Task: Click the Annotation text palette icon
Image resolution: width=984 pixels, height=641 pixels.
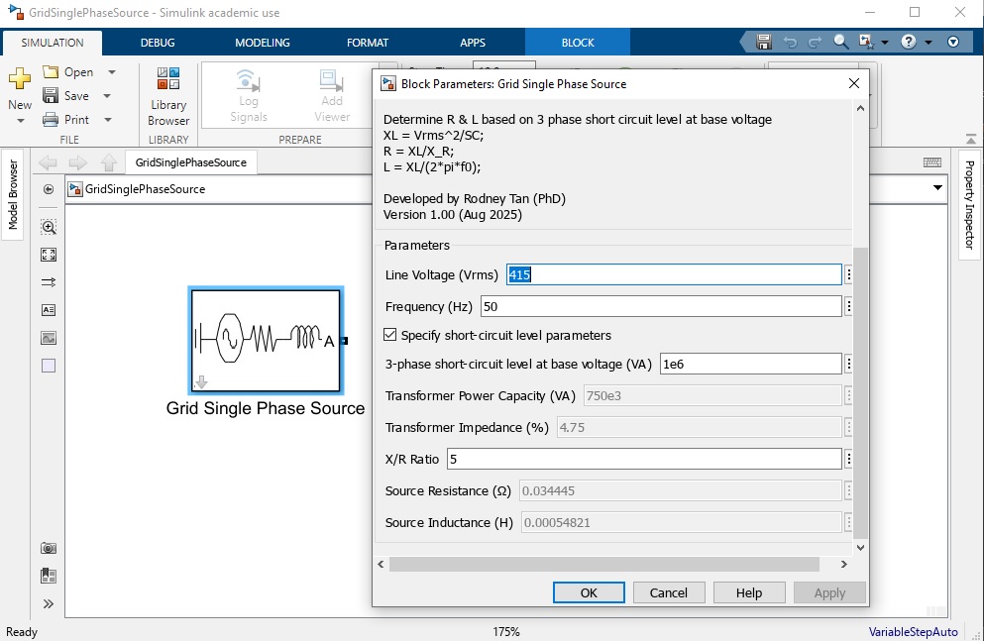Action: point(49,310)
